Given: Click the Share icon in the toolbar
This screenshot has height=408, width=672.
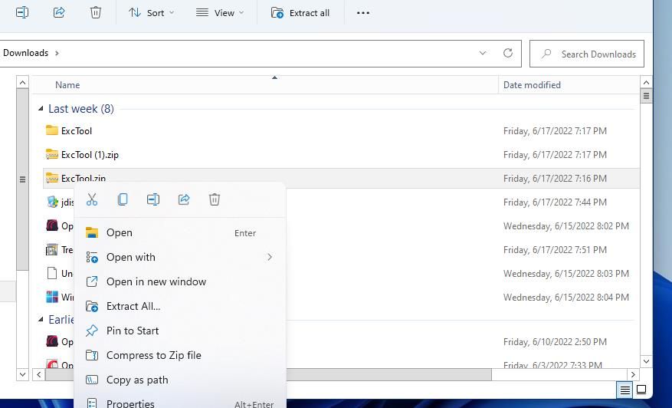Looking at the screenshot, I should pyautogui.click(x=59, y=12).
